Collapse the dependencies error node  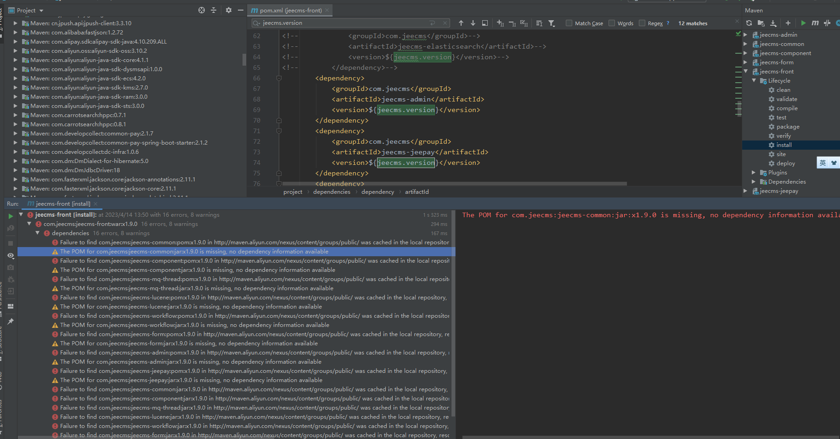(x=38, y=233)
